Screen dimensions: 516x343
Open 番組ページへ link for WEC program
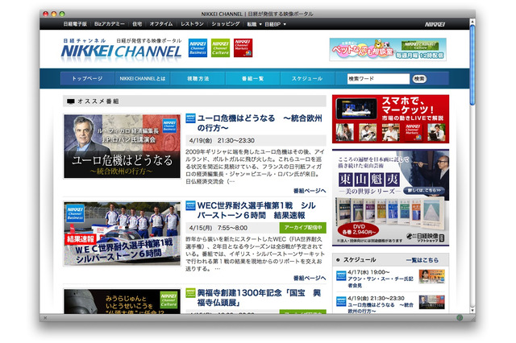[x=310, y=279]
